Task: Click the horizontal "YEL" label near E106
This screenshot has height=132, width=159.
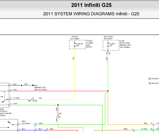Action: point(40,98)
